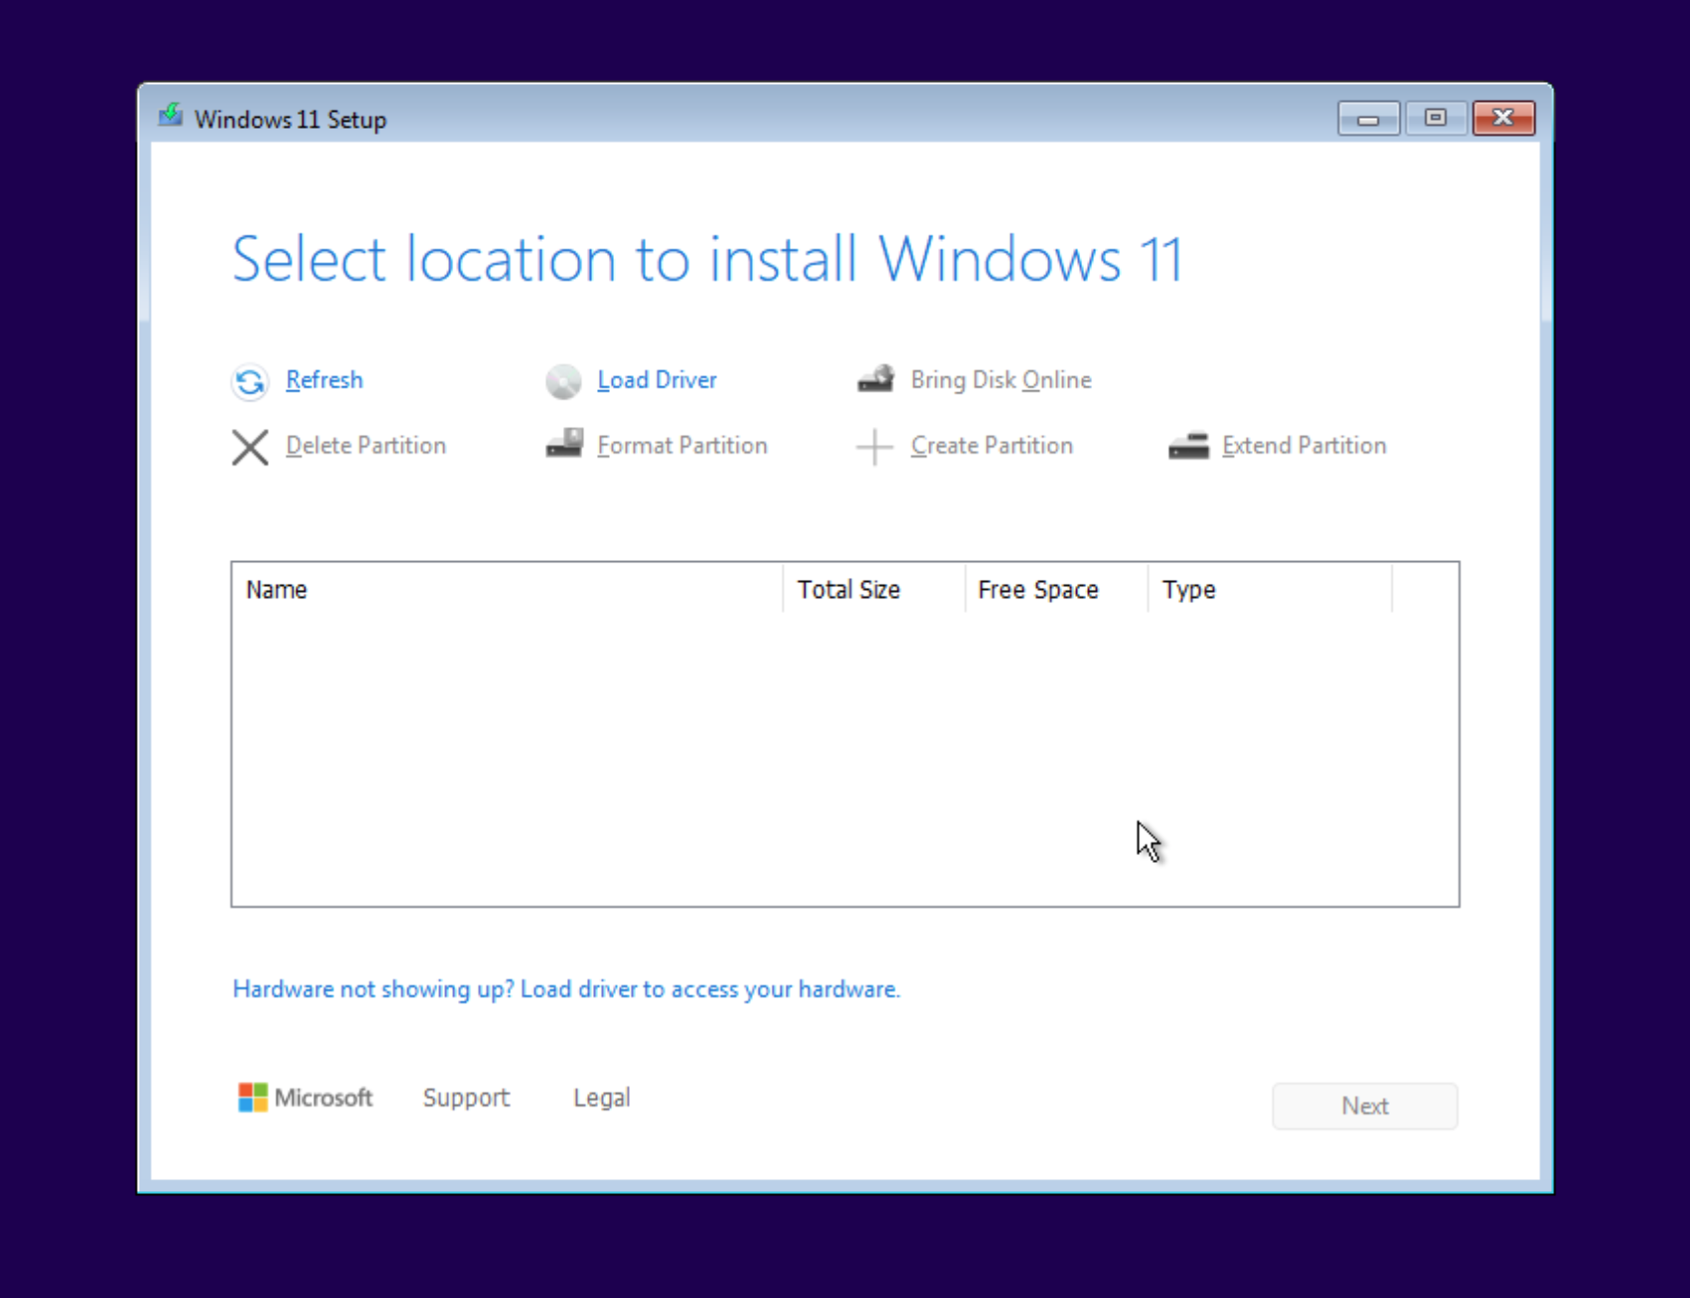Sort by the Name column header
Image resolution: width=1690 pixels, height=1298 pixels.
(507, 589)
